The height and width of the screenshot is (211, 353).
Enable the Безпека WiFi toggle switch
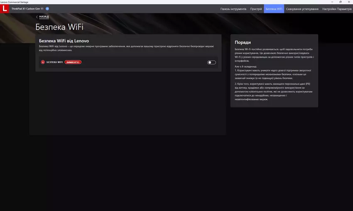pos(211,62)
